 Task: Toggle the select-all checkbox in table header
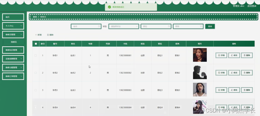tap(36, 44)
